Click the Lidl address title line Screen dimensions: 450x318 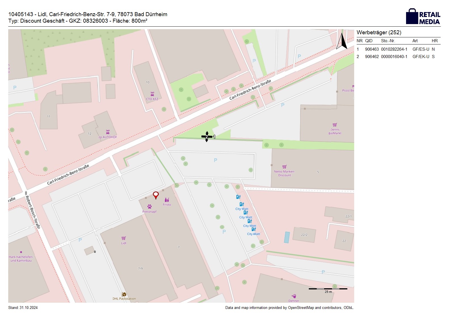click(x=88, y=14)
